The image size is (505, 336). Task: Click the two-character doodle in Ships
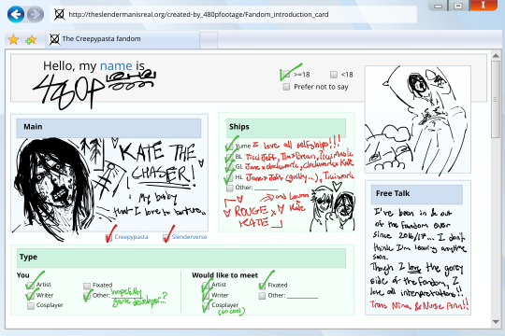click(333, 206)
